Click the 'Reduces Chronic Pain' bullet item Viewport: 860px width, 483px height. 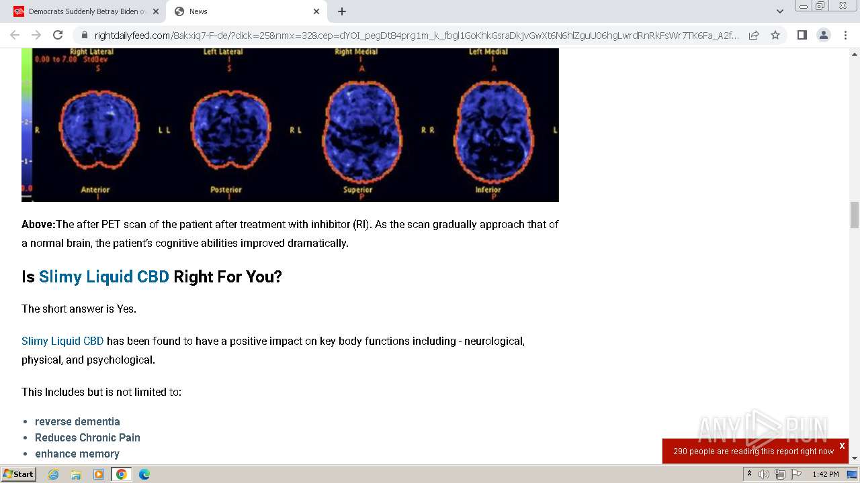click(87, 437)
